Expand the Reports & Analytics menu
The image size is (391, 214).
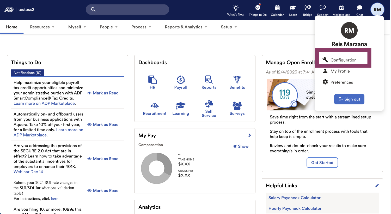coord(186,27)
